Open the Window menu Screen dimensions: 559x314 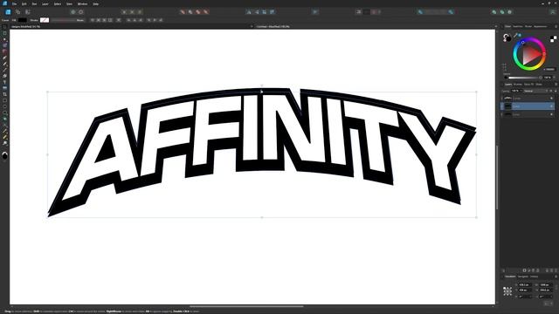pos(82,3)
